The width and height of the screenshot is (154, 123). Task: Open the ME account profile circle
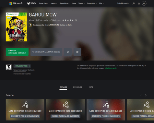144,3
